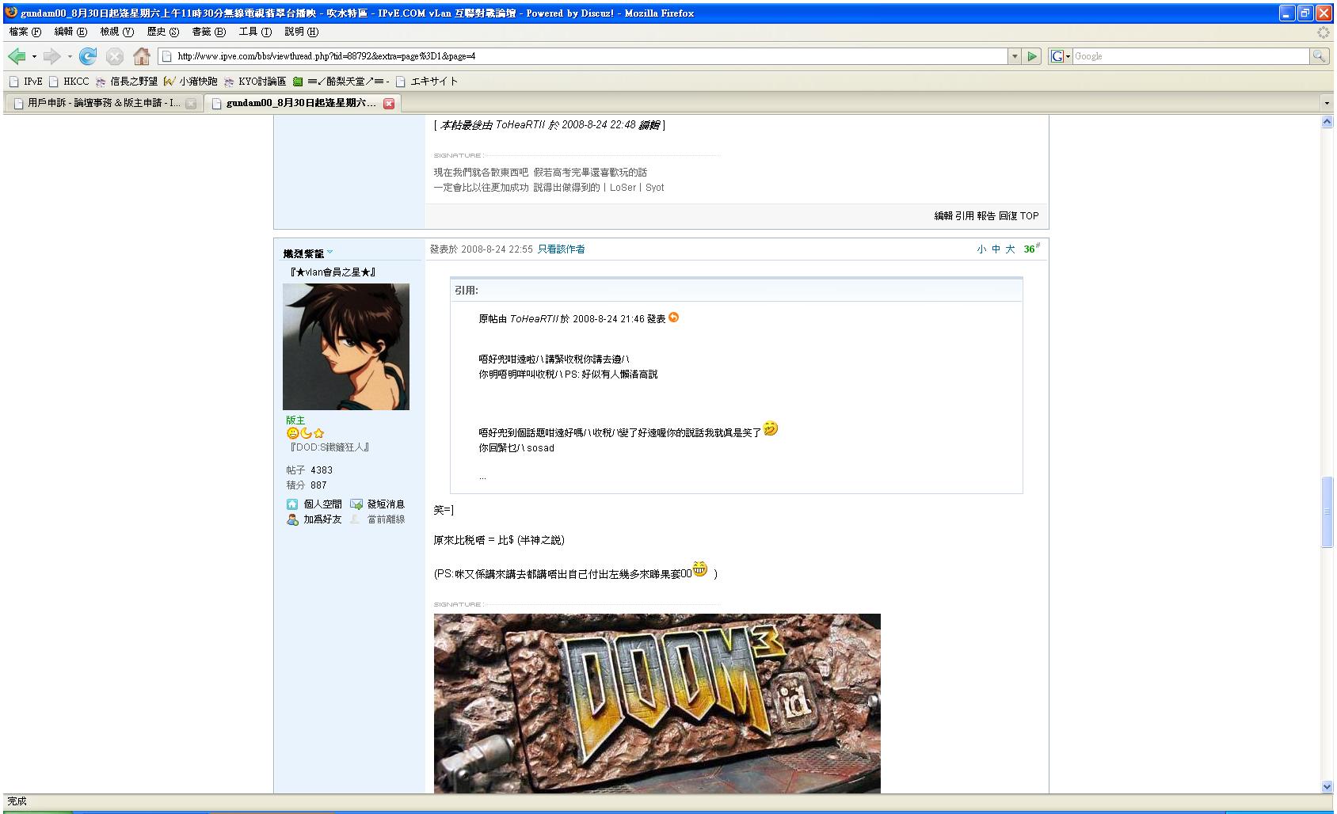Click the 個人空間 link
The height and width of the screenshot is (814, 1337).
tap(322, 504)
